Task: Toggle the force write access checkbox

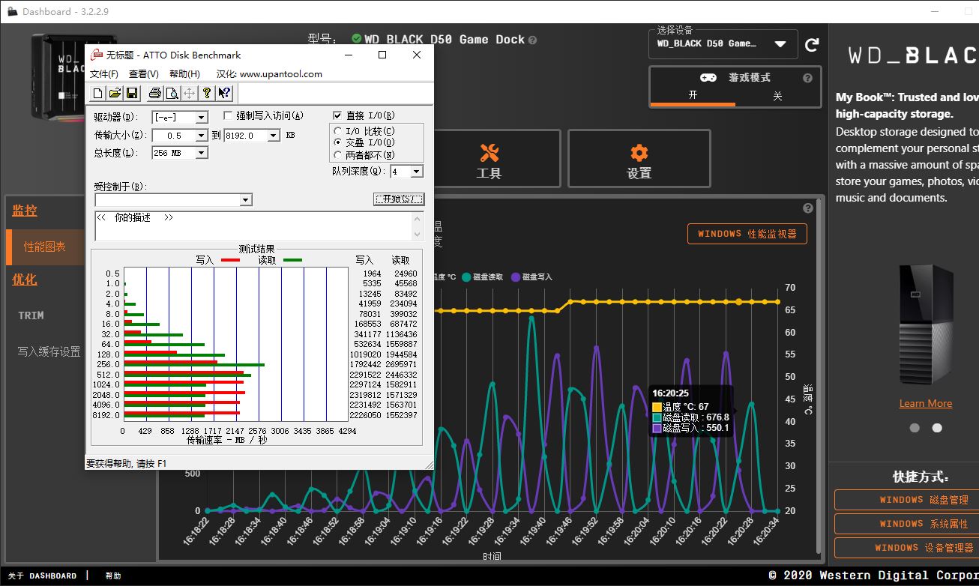Action: pyautogui.click(x=229, y=115)
